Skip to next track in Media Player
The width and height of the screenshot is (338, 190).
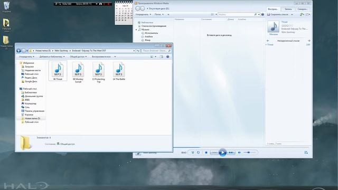pyautogui.click(x=231, y=153)
